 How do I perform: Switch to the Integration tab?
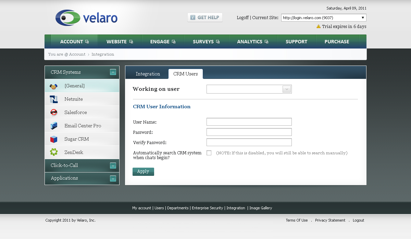[148, 74]
